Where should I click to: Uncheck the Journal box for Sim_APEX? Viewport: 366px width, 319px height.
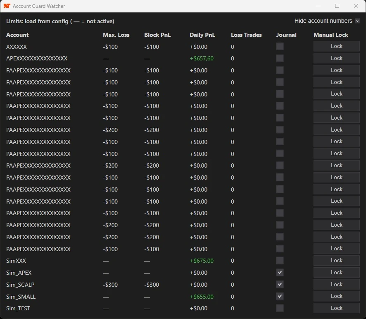280,273
